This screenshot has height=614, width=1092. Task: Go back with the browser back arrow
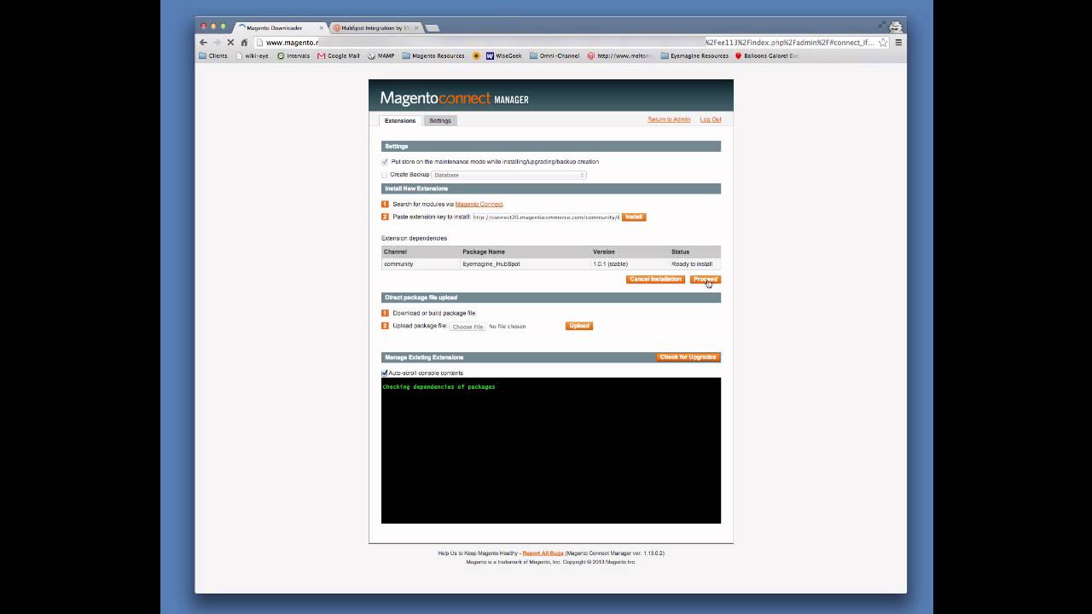(203, 42)
